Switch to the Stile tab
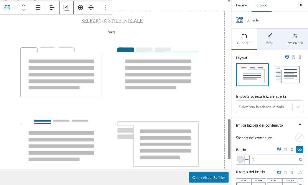 pos(270,39)
